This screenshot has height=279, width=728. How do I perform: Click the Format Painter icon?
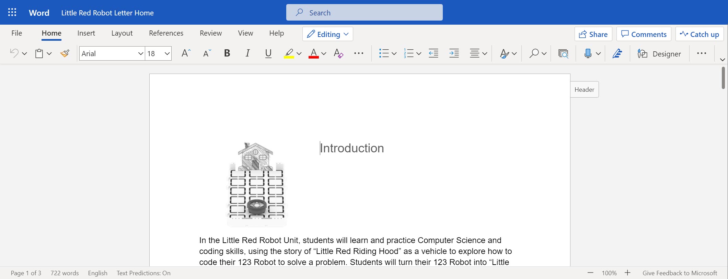(x=65, y=53)
